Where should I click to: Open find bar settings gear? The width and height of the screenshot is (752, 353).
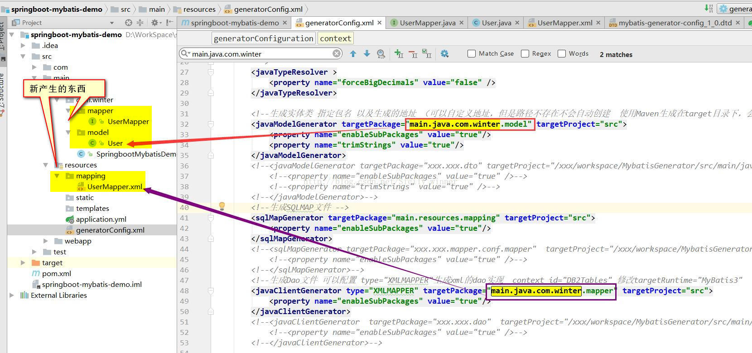click(445, 54)
